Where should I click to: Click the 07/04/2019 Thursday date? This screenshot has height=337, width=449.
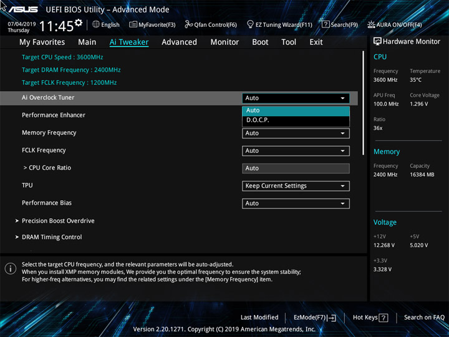click(22, 27)
